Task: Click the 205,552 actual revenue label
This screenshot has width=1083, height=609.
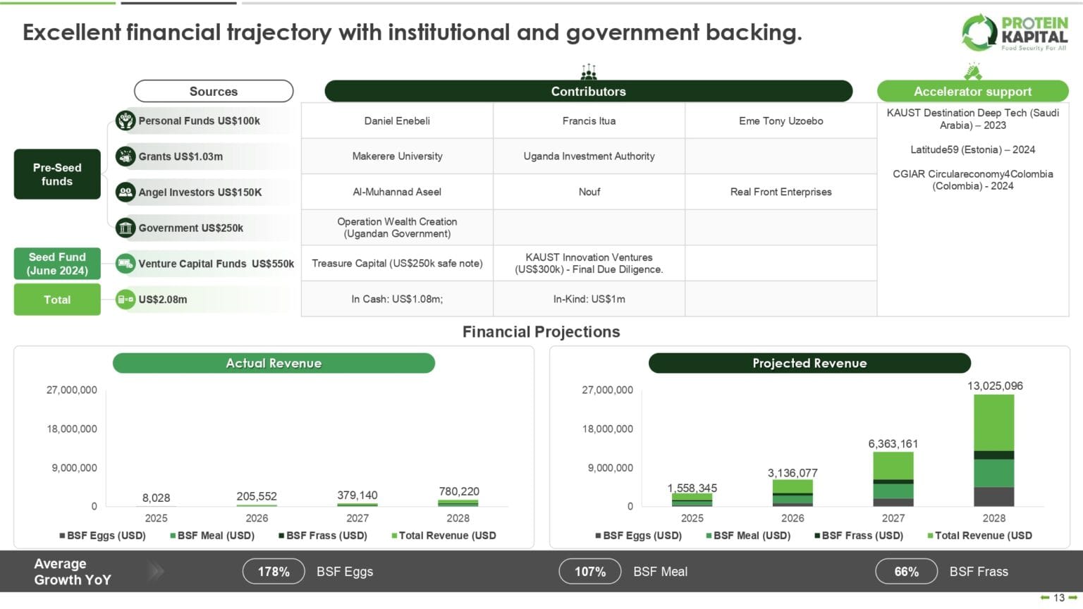Action: pos(257,496)
